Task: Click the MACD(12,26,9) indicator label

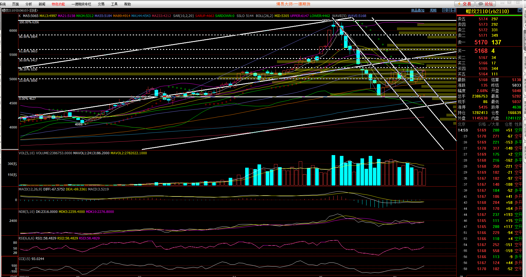Action: click(x=30, y=189)
